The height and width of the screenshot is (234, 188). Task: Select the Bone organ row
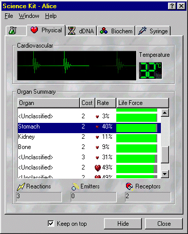[89, 148]
